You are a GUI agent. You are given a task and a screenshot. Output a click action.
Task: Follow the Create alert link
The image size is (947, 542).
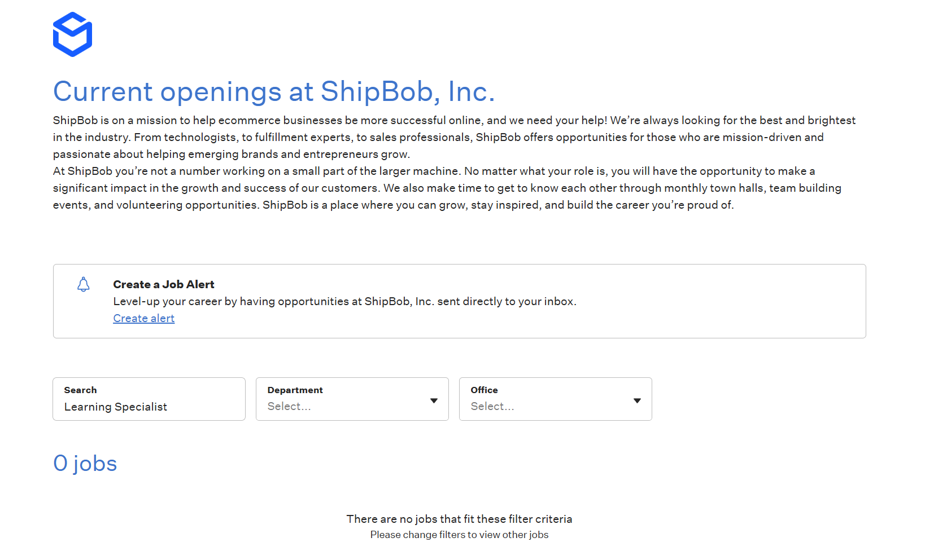click(x=144, y=318)
